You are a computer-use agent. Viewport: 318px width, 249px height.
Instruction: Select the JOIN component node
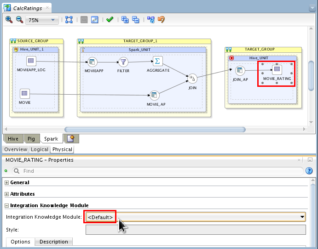pos(192,79)
